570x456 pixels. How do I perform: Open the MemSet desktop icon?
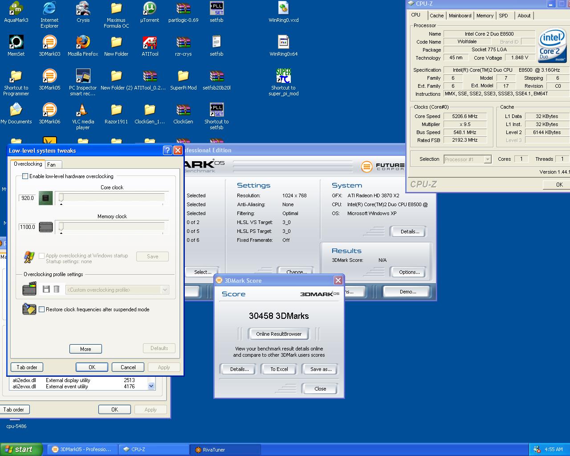16,46
